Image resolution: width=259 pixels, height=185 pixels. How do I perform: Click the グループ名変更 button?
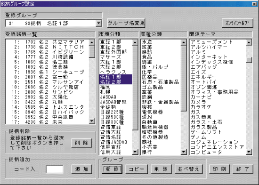coord(126,23)
